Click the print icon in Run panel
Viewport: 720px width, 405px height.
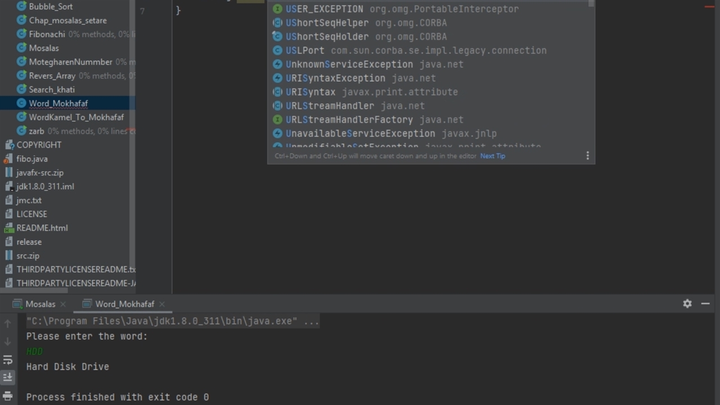coord(8,395)
